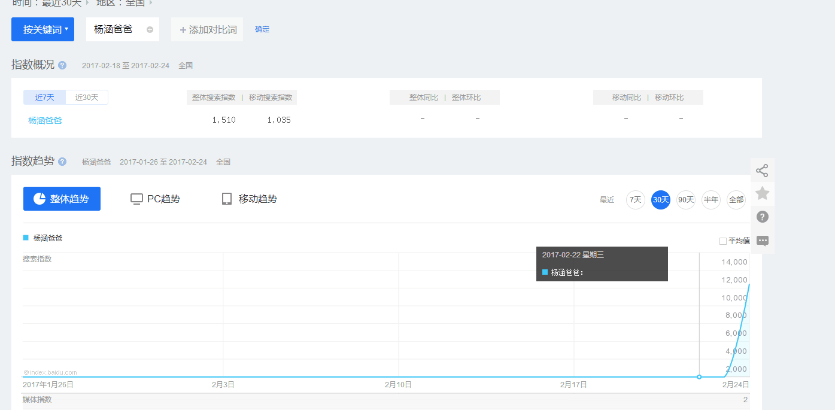Image resolution: width=835 pixels, height=410 pixels.
Task: Click 添加对比词 to add a comparison word
Action: click(x=207, y=29)
